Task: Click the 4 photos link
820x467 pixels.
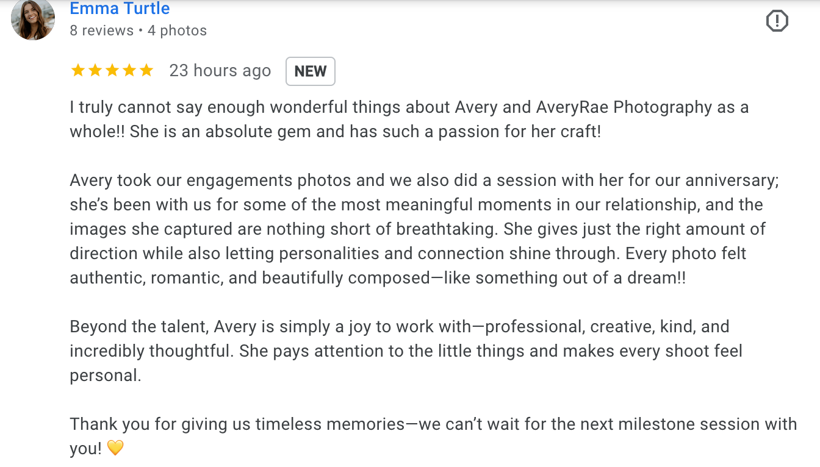Action: 177,30
